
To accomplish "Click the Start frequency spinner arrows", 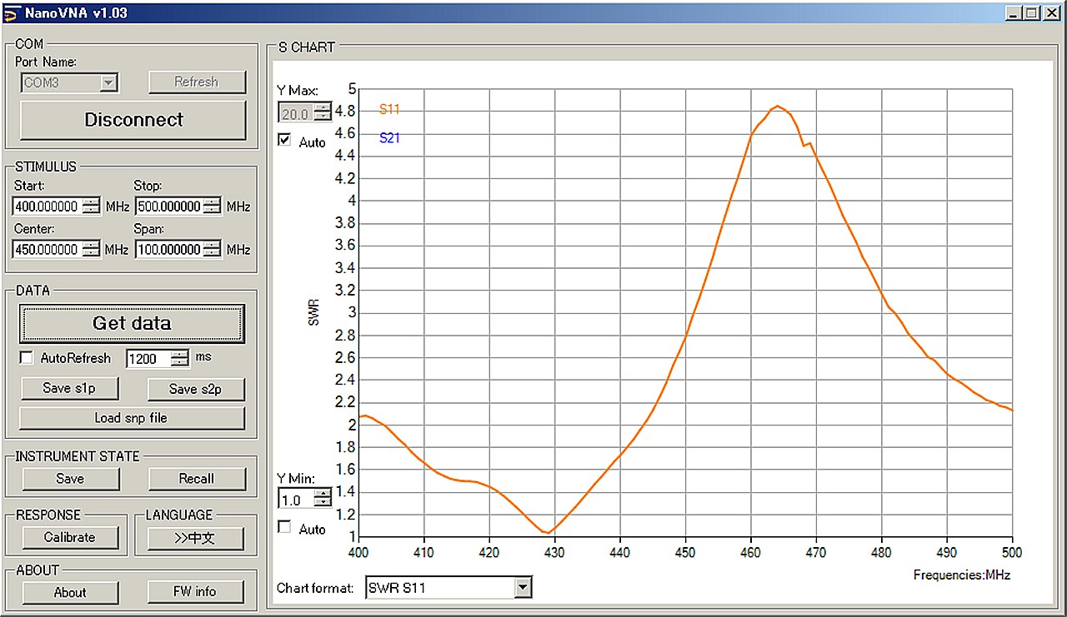I will [x=91, y=206].
